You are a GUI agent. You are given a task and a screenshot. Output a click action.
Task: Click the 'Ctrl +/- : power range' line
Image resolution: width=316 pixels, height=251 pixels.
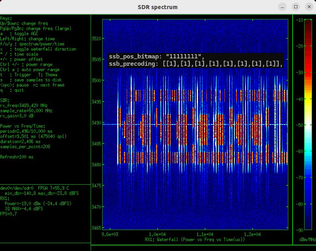26,64
